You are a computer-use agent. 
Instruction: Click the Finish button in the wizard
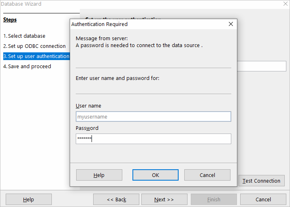click(x=214, y=199)
